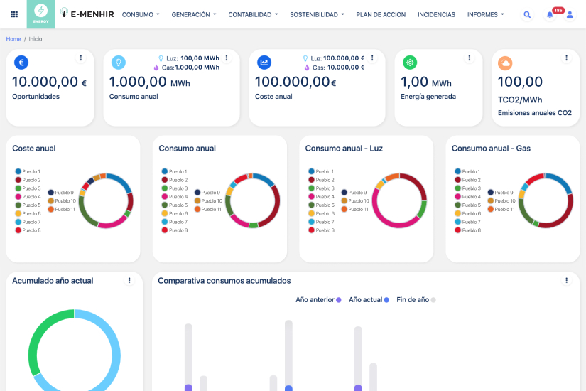Toggle Pueblo 4 in Coste anual legend
Screen dimensions: 586x391
[x=28, y=197]
